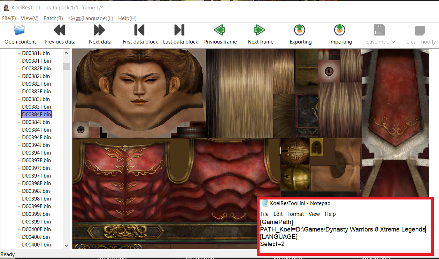Select D00394J.bin in the file list
Screen dimensions: 439x259
click(x=36, y=145)
